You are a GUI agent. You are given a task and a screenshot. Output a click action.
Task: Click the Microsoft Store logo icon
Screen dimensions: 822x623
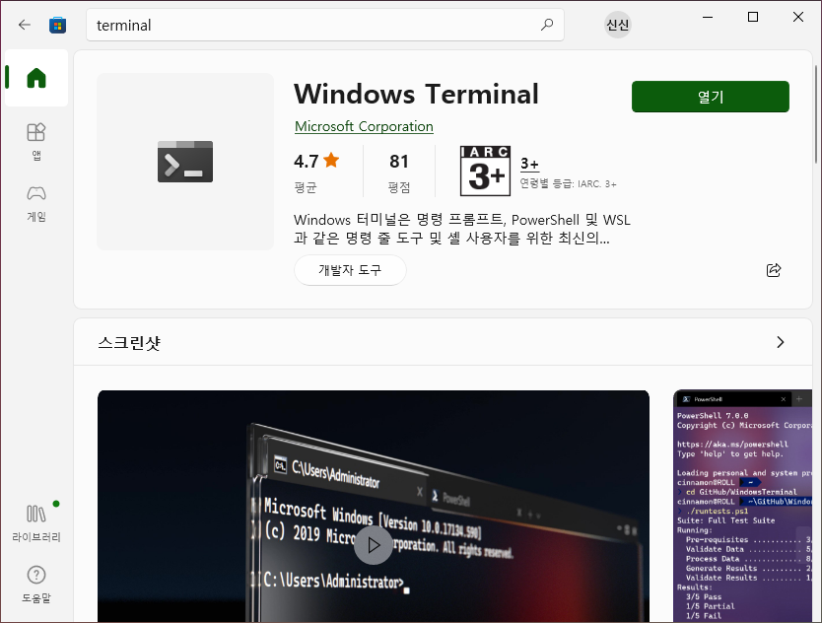pyautogui.click(x=58, y=25)
